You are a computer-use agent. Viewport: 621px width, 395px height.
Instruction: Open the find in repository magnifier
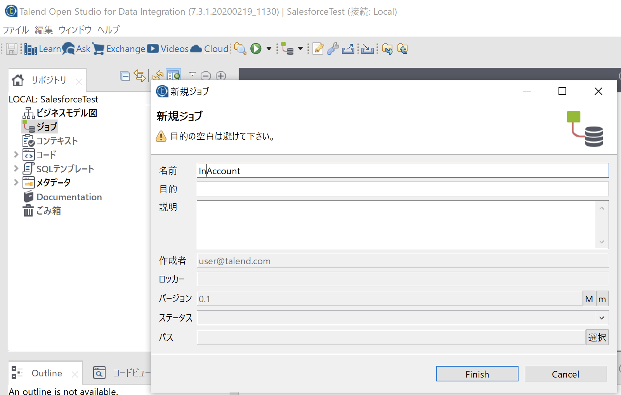[x=240, y=49]
